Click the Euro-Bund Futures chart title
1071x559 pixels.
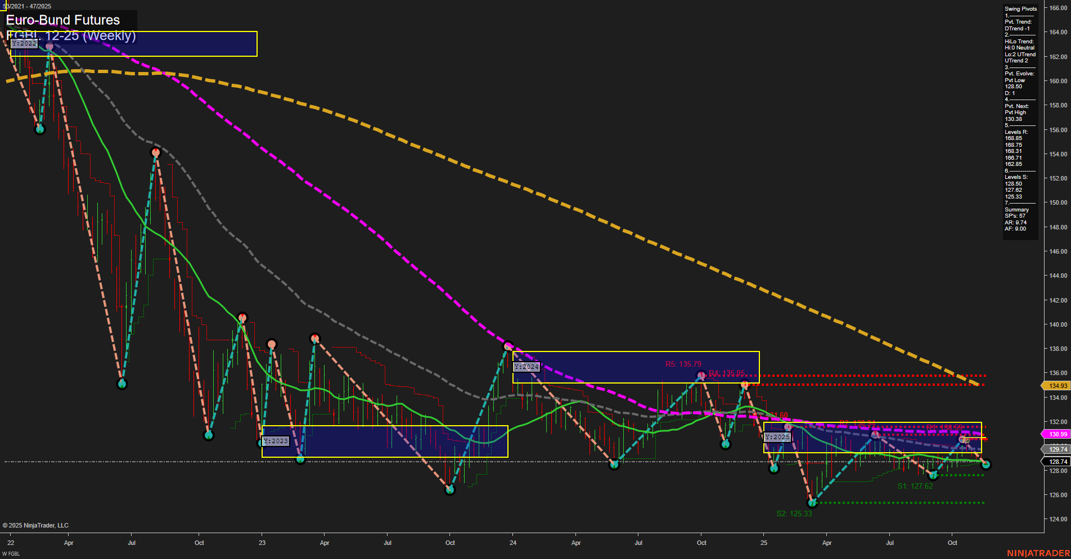[62, 20]
